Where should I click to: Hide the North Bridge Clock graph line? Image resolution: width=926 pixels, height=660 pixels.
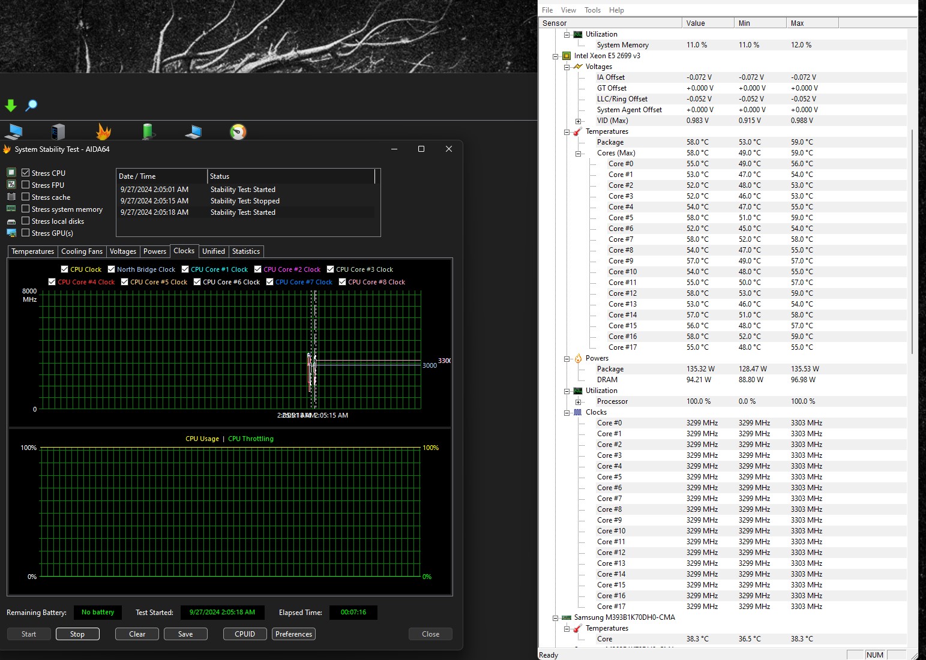point(111,269)
